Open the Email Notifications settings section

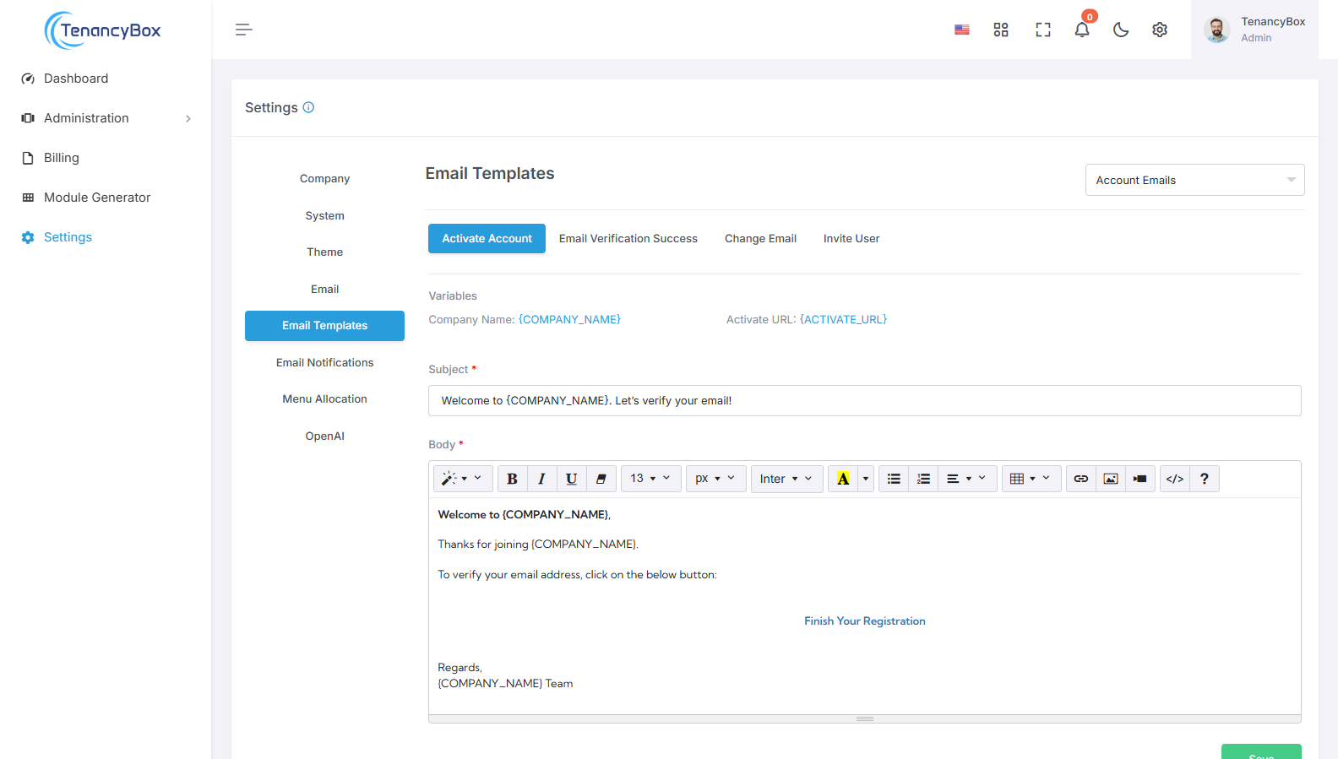pos(324,362)
